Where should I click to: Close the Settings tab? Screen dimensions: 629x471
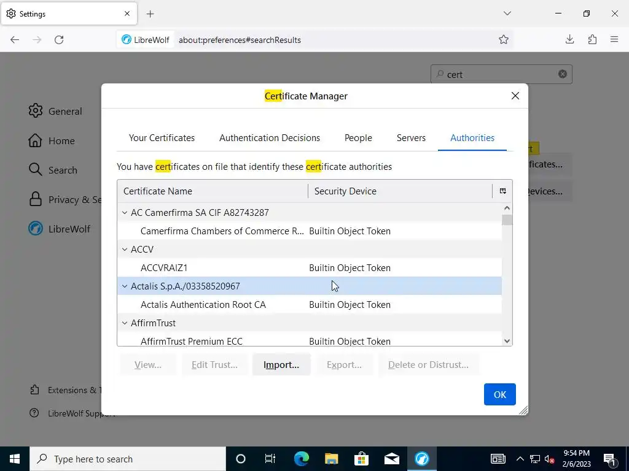(x=127, y=13)
